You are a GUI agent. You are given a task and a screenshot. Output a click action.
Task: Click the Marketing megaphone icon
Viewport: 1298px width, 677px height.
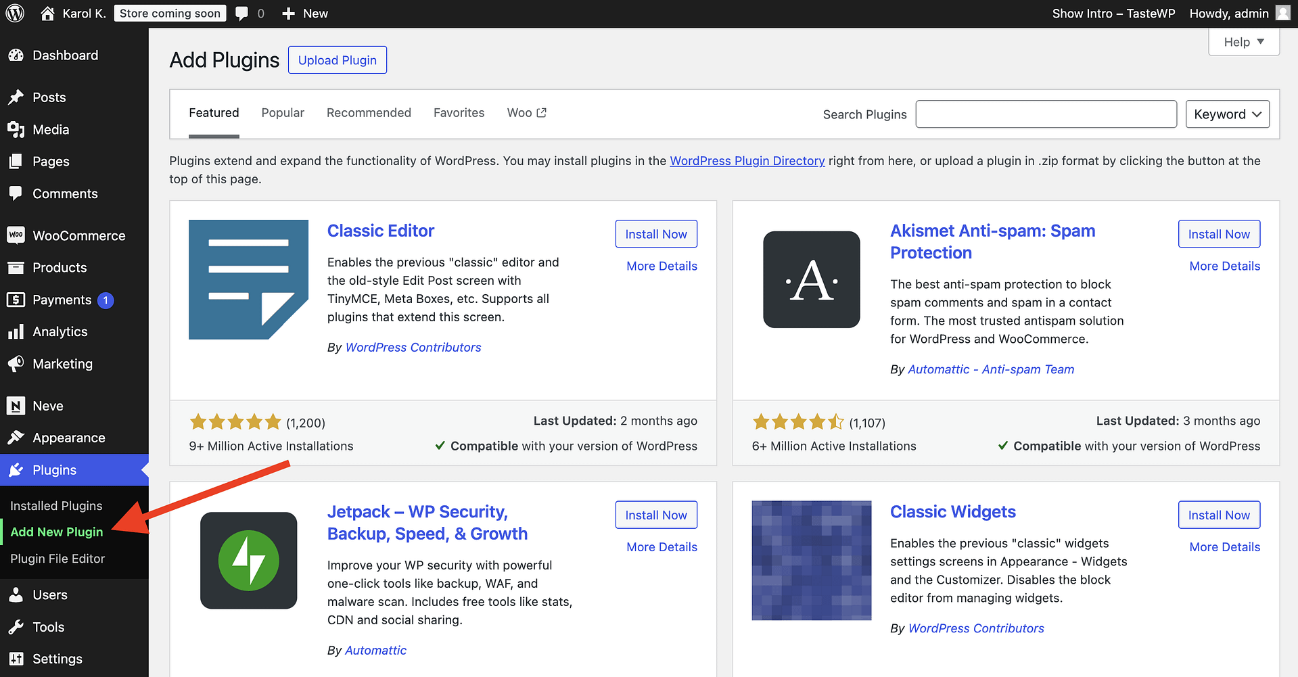[x=16, y=364]
